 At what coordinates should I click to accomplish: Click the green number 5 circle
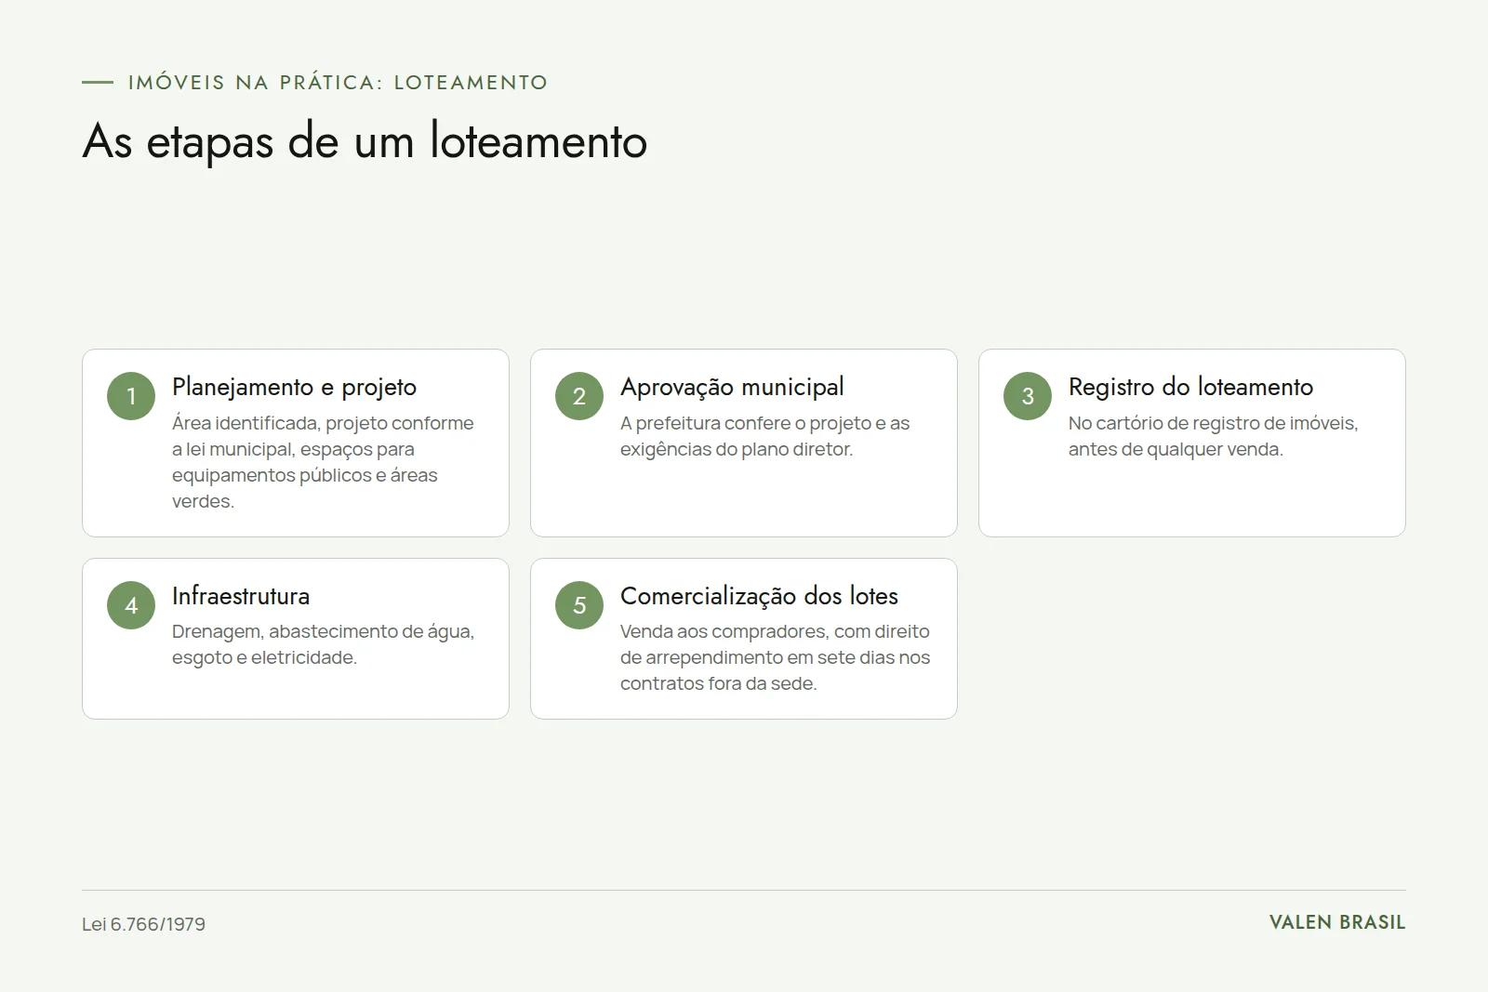(579, 605)
